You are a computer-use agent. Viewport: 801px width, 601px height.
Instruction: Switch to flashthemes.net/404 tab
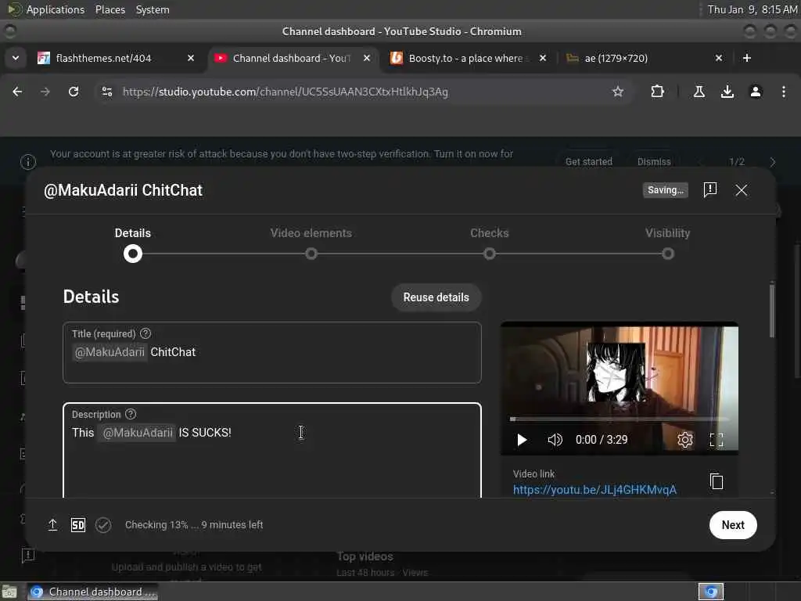117,58
